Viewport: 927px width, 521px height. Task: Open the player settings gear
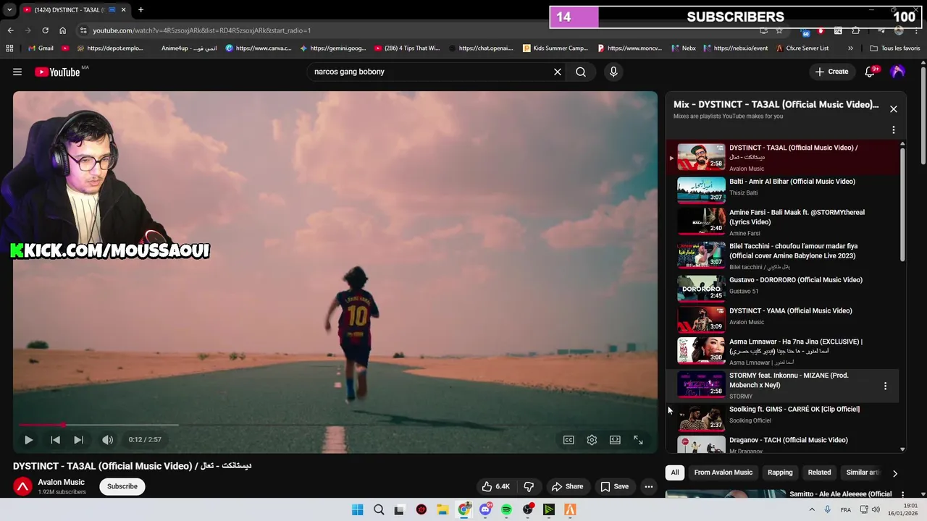(x=592, y=439)
